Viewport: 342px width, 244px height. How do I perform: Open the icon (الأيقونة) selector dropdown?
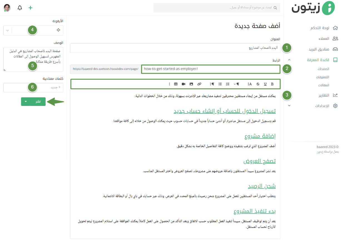tap(33, 30)
